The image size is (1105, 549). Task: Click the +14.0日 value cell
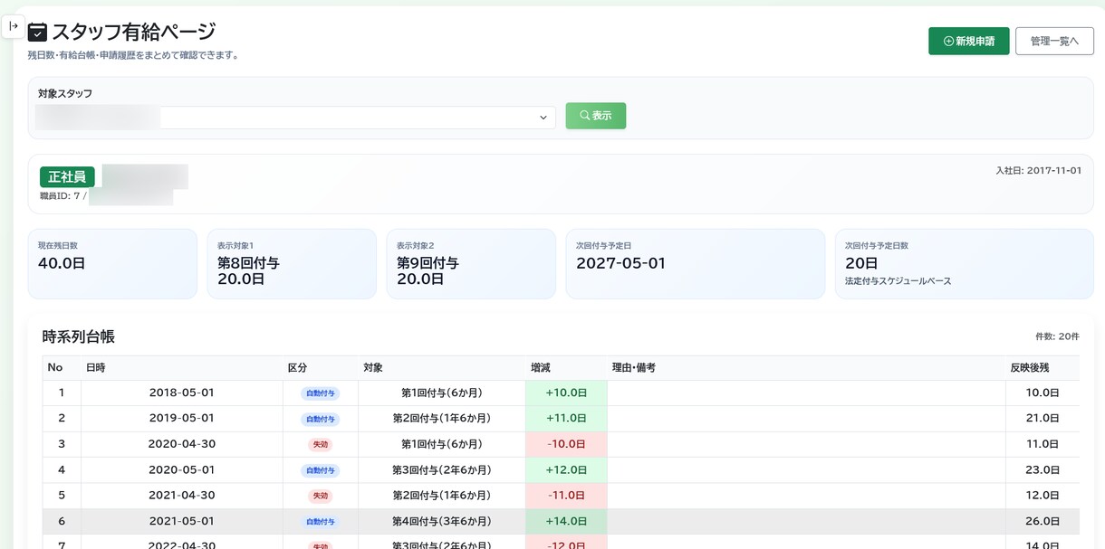(566, 521)
